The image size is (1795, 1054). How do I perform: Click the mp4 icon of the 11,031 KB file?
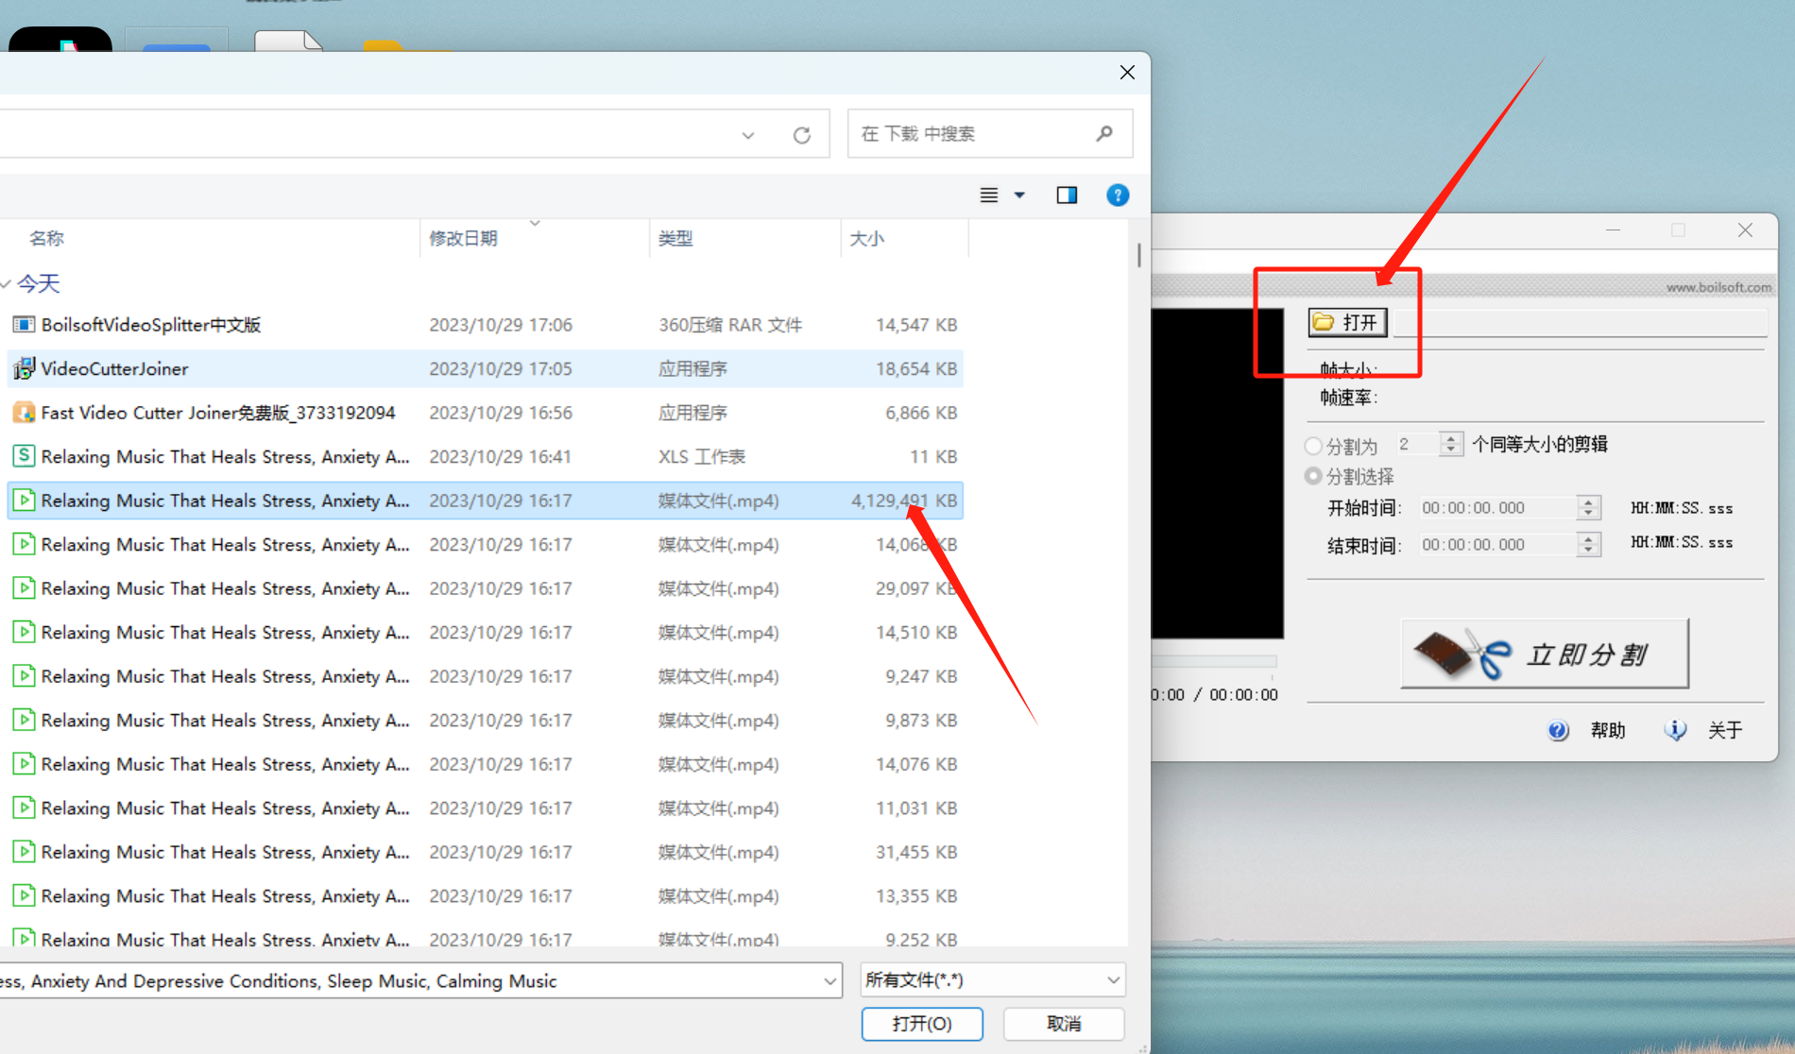(24, 807)
